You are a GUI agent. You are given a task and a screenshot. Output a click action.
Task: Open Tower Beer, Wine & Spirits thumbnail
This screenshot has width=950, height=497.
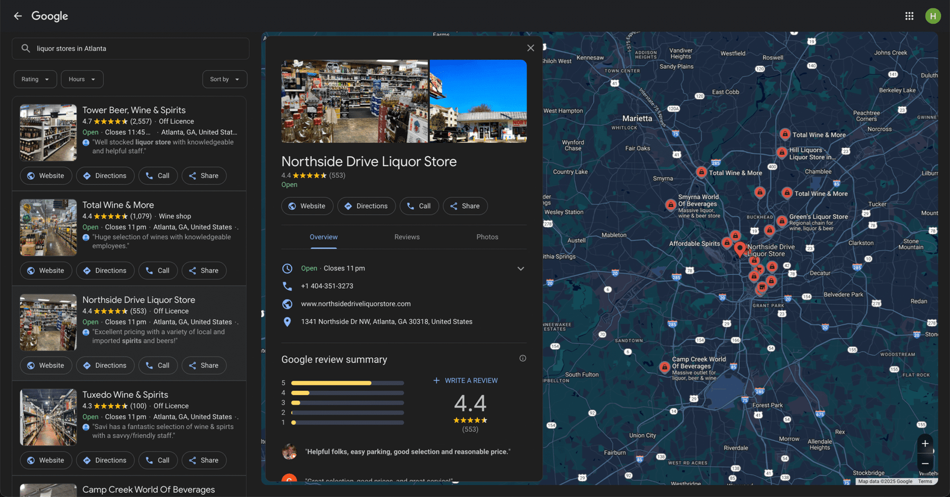pos(48,133)
